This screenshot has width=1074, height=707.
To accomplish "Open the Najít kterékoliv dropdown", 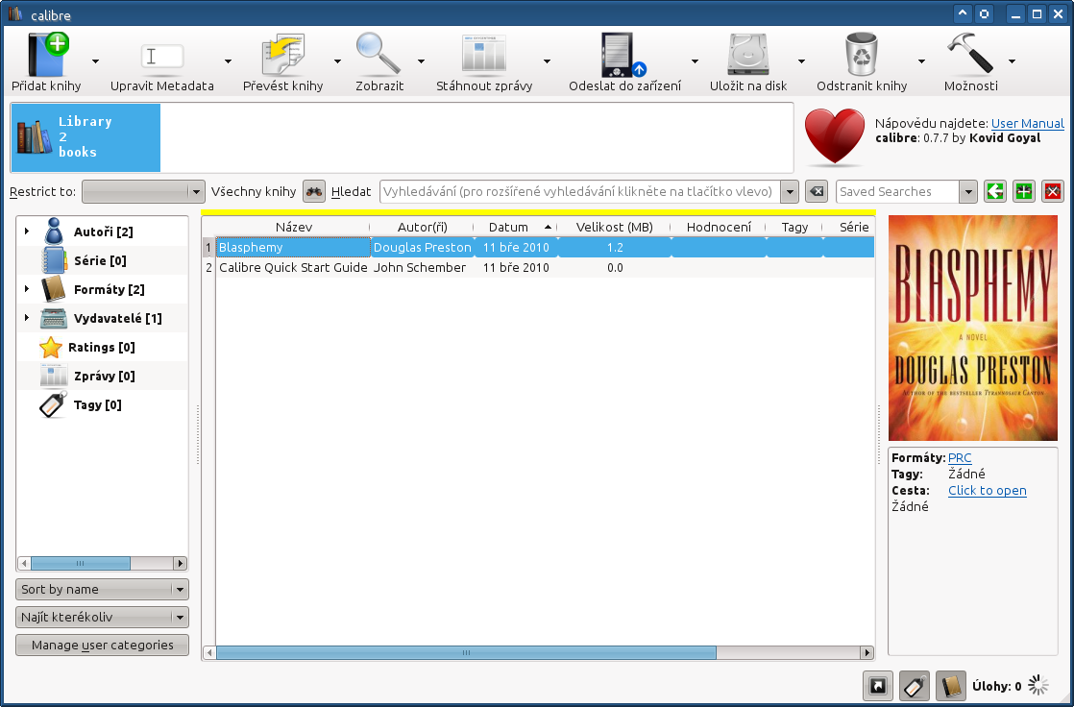I will 102,618.
